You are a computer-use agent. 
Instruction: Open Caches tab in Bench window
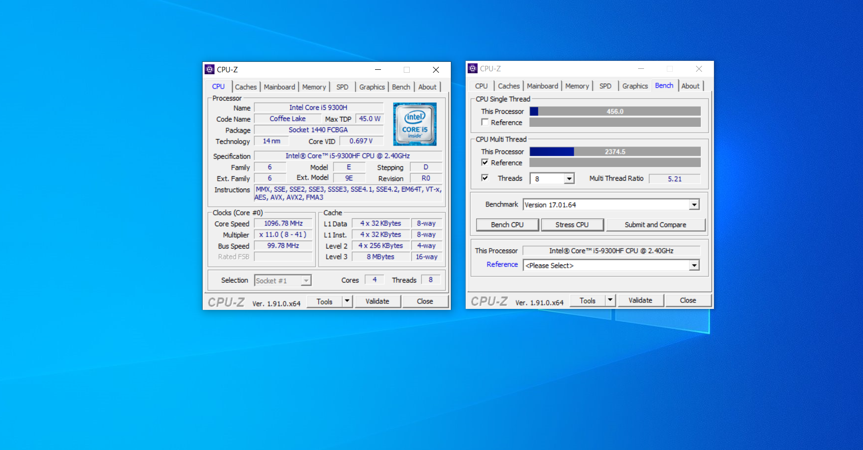click(509, 86)
